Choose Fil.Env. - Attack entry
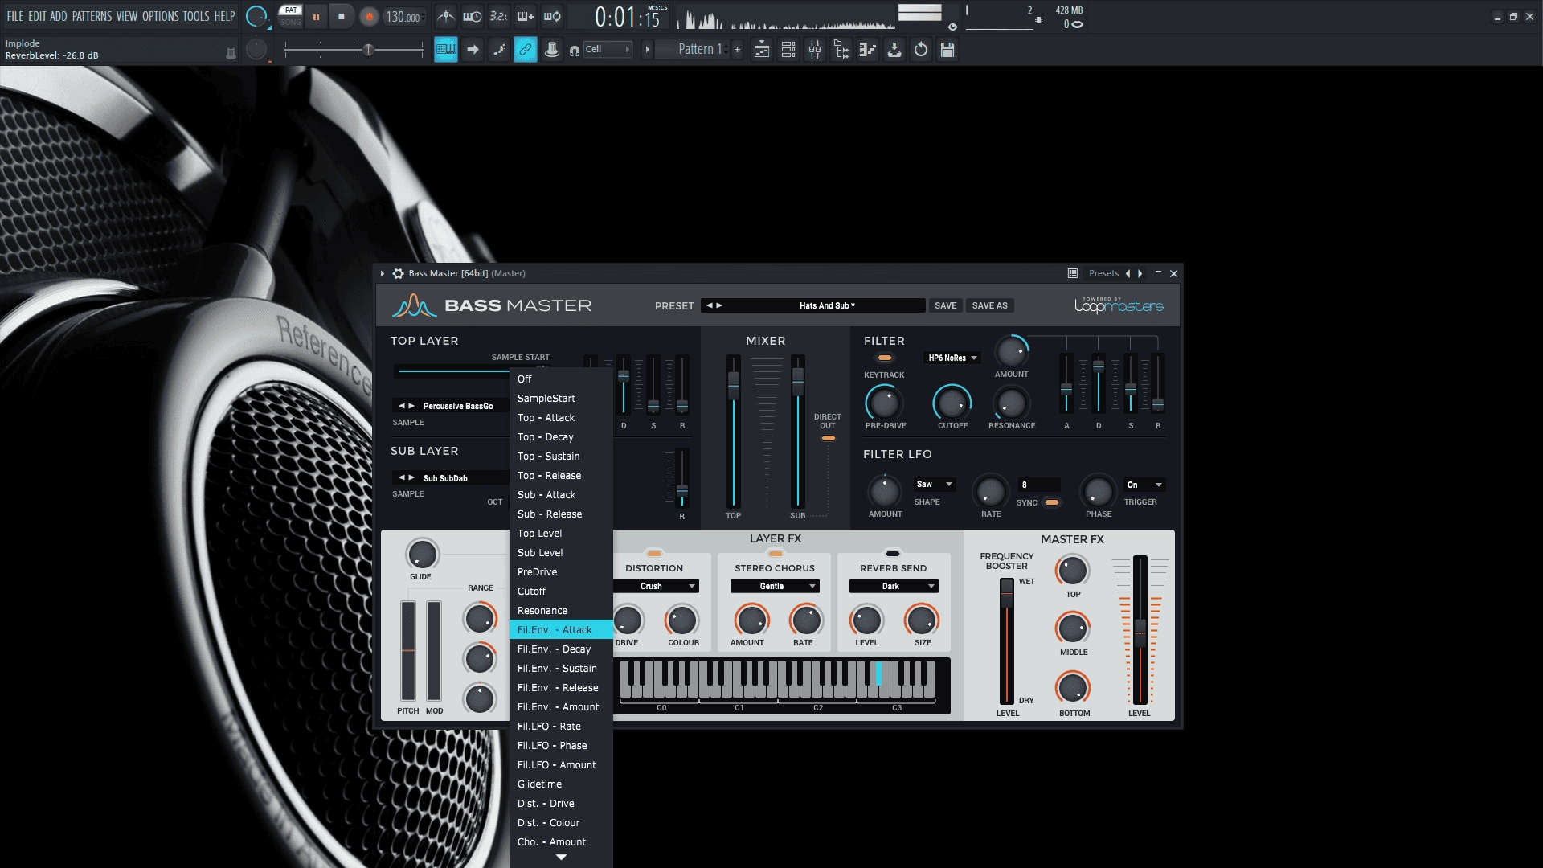Viewport: 1543px width, 868px height. [x=561, y=630]
